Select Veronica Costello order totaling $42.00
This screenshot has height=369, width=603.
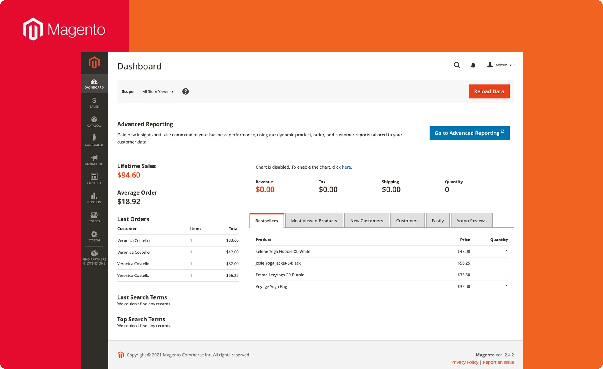tap(178, 252)
